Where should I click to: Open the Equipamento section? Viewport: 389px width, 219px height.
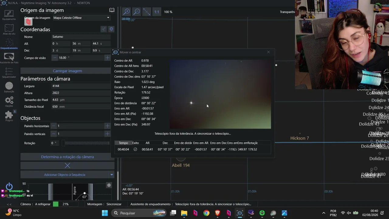click(x=9, y=15)
